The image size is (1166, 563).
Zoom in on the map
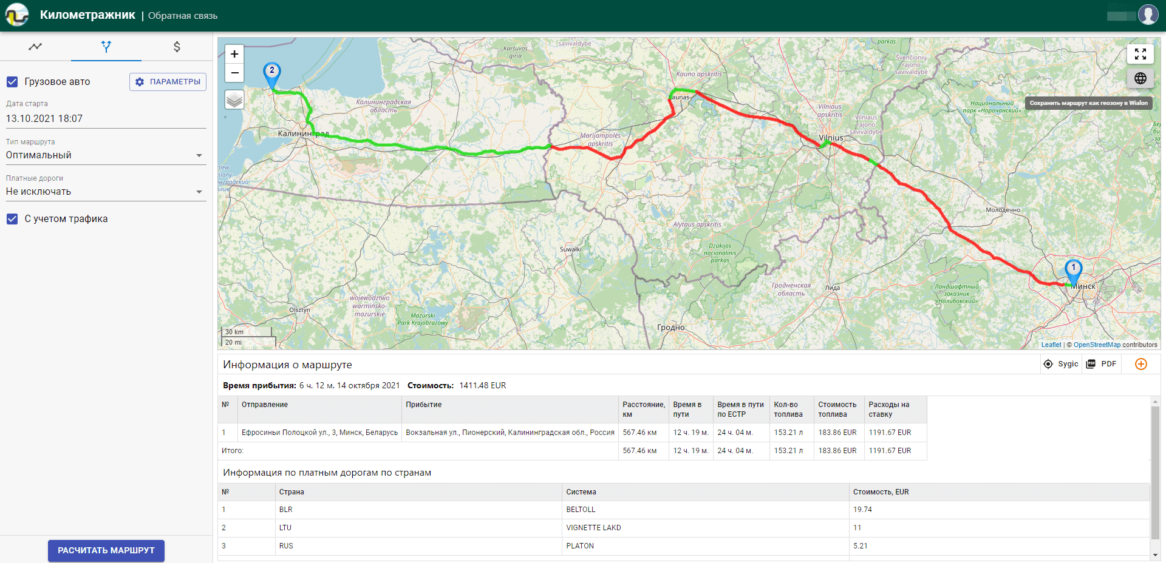234,54
